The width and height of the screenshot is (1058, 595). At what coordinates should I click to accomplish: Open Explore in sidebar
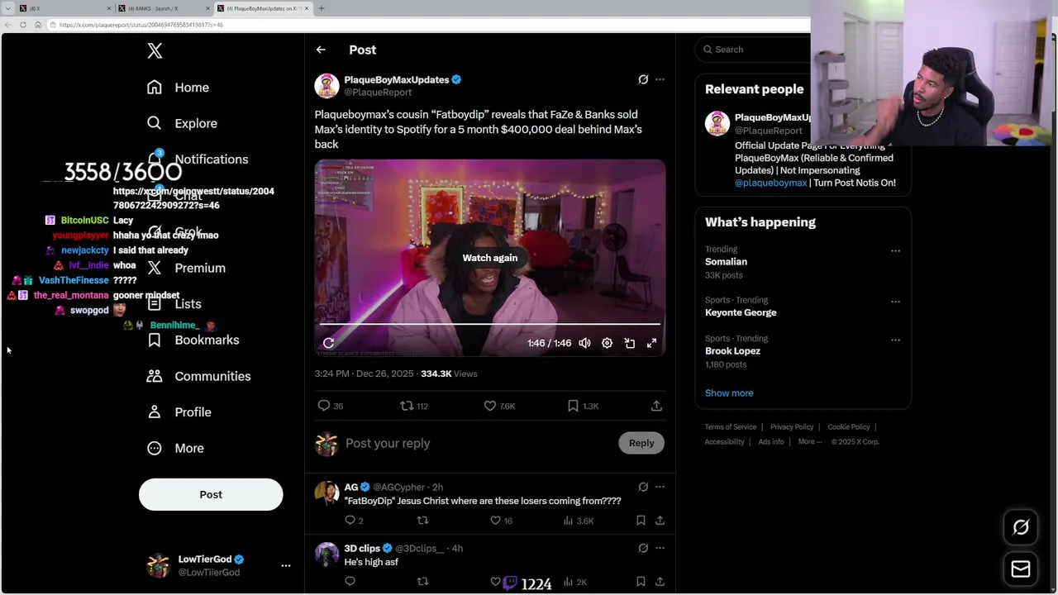(182, 123)
